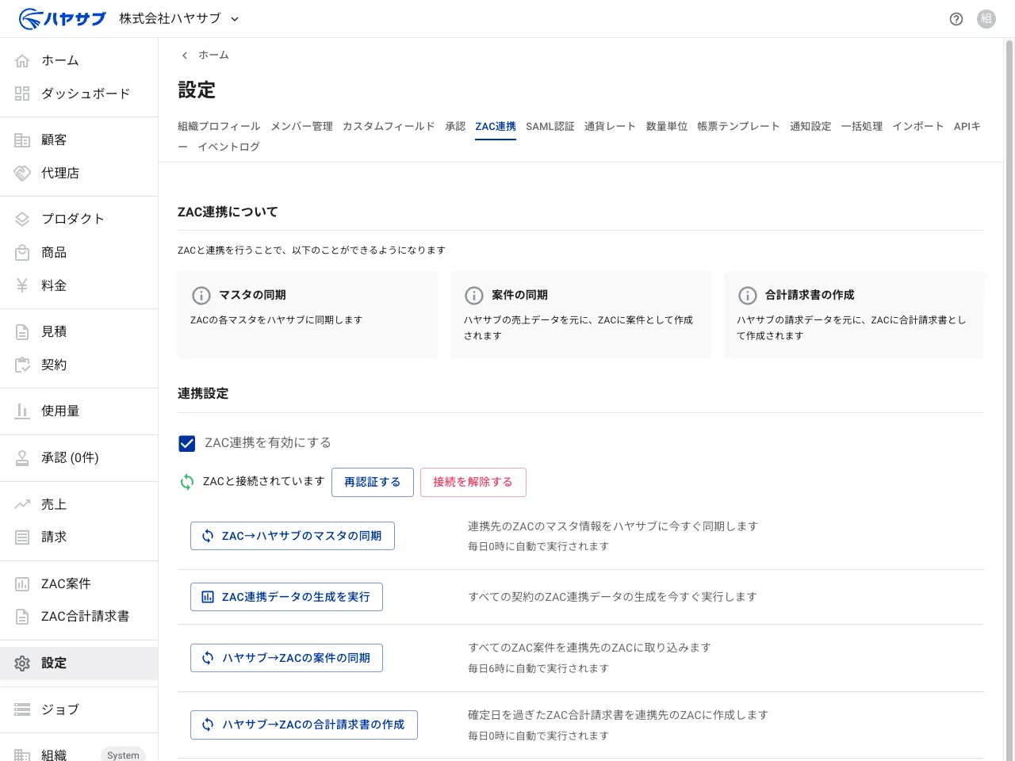Switch to 組織プロフィール tab
This screenshot has width=1015, height=761.
pos(219,126)
